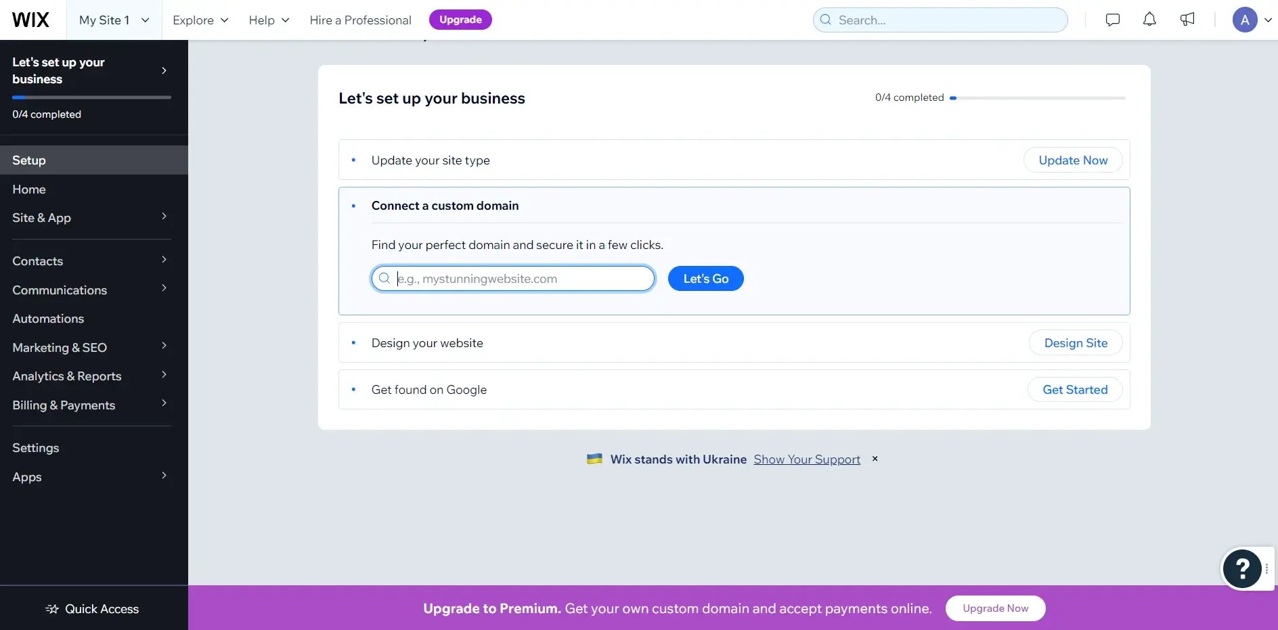Expand the Contacts submenu

tap(164, 260)
